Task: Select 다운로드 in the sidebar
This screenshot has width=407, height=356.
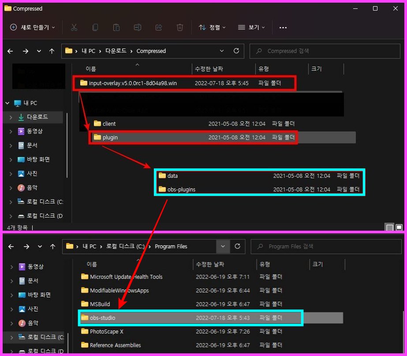Action: coord(37,117)
